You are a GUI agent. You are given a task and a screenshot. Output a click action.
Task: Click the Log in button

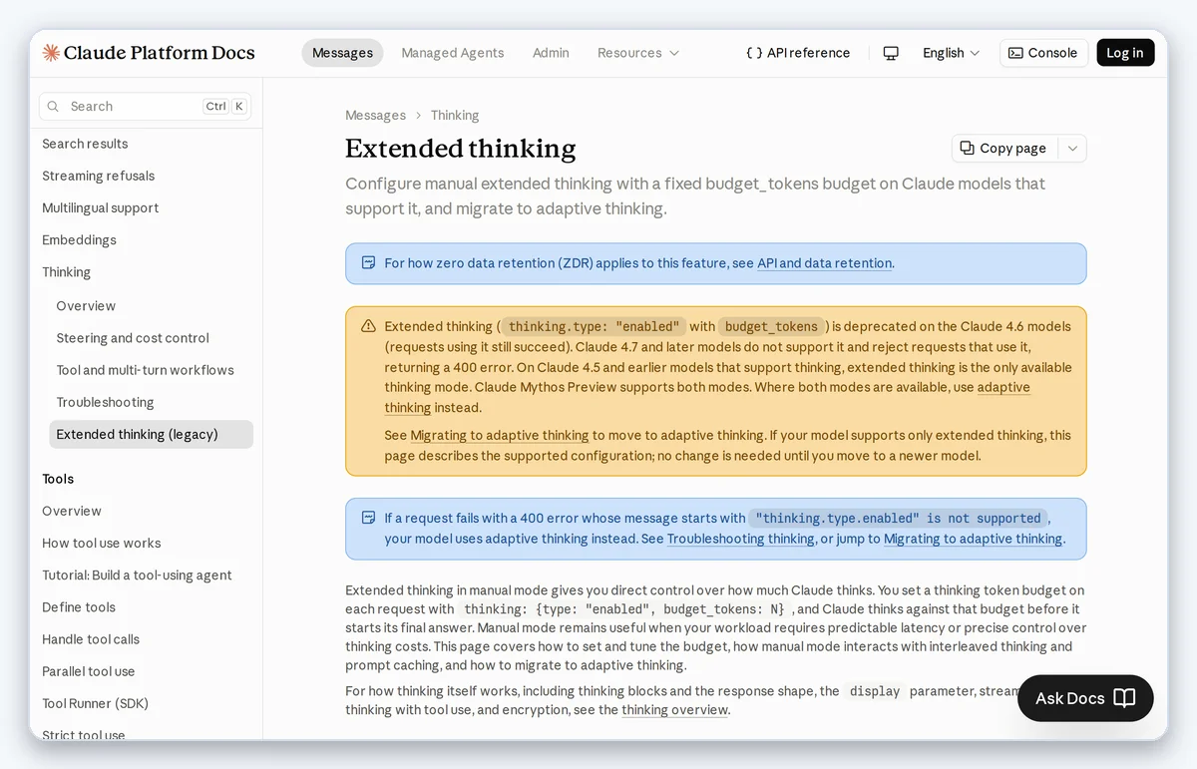tap(1125, 53)
